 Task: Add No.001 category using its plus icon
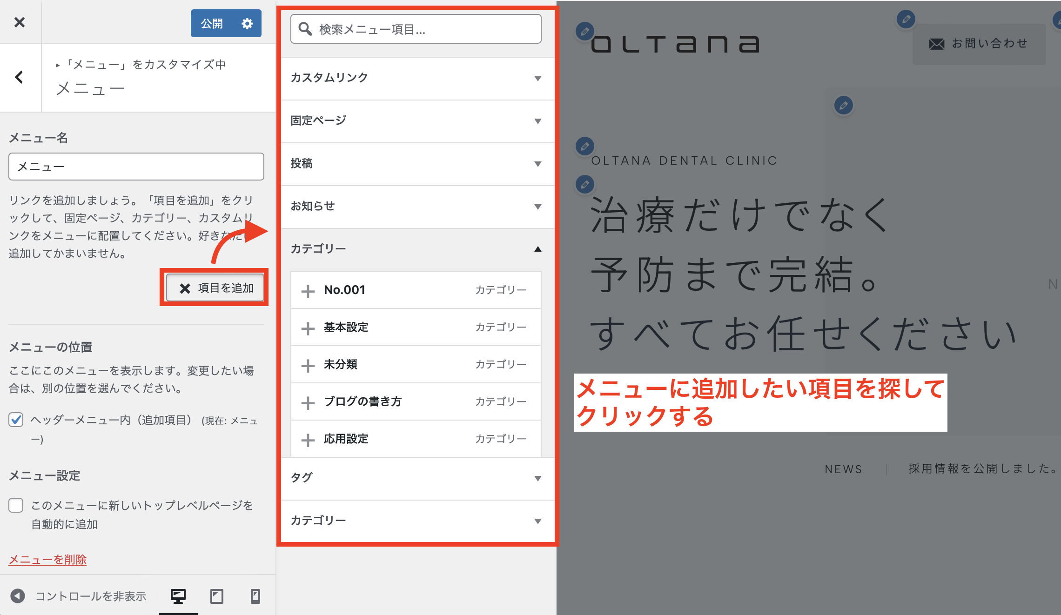[308, 290]
